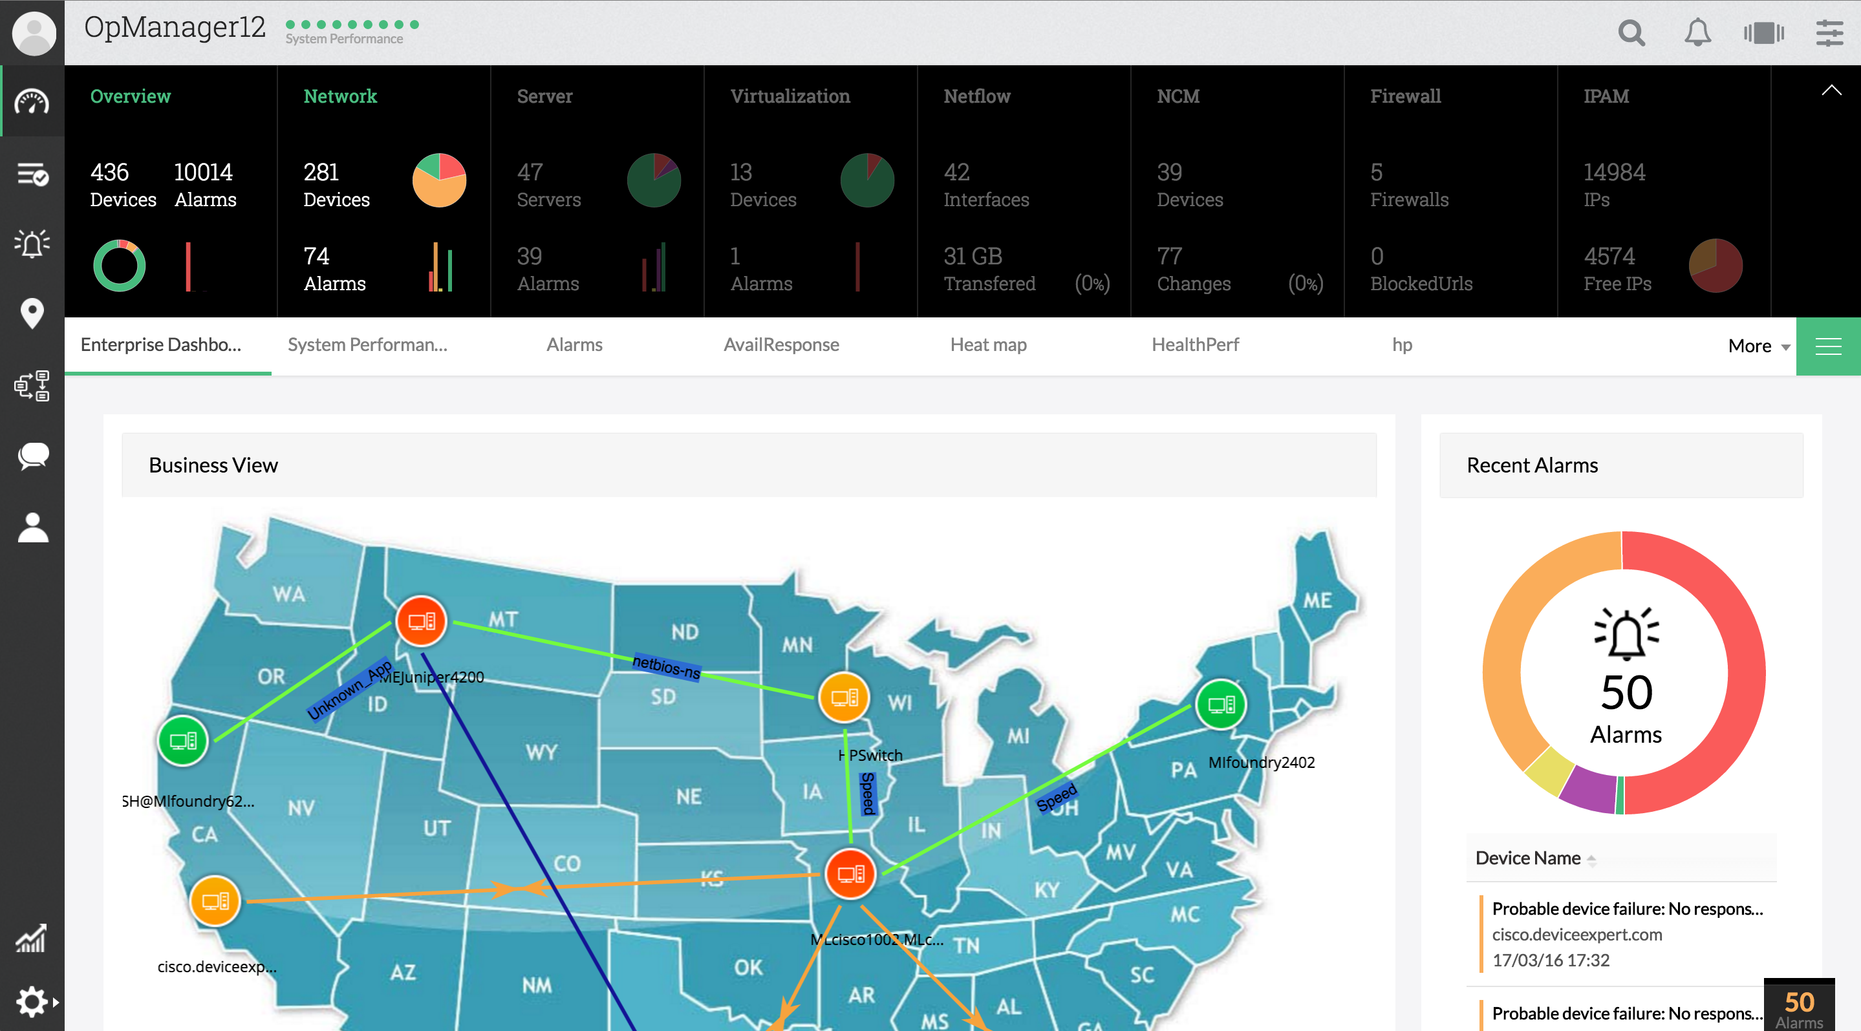Image resolution: width=1861 pixels, height=1031 pixels.
Task: Open the chat bubbles sidebar icon
Action: pos(32,456)
